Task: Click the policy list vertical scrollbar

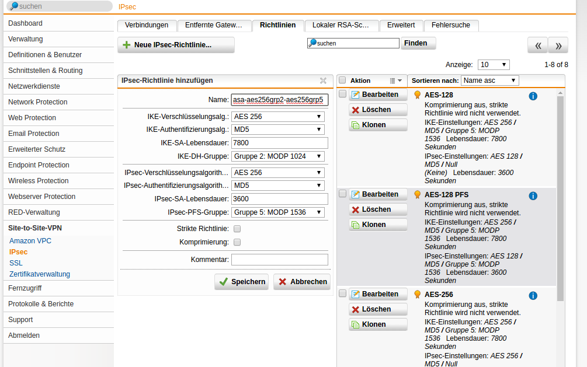Action: click(561, 198)
